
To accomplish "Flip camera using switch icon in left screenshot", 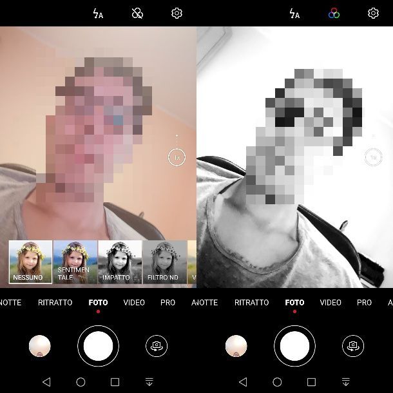I will click(x=157, y=346).
